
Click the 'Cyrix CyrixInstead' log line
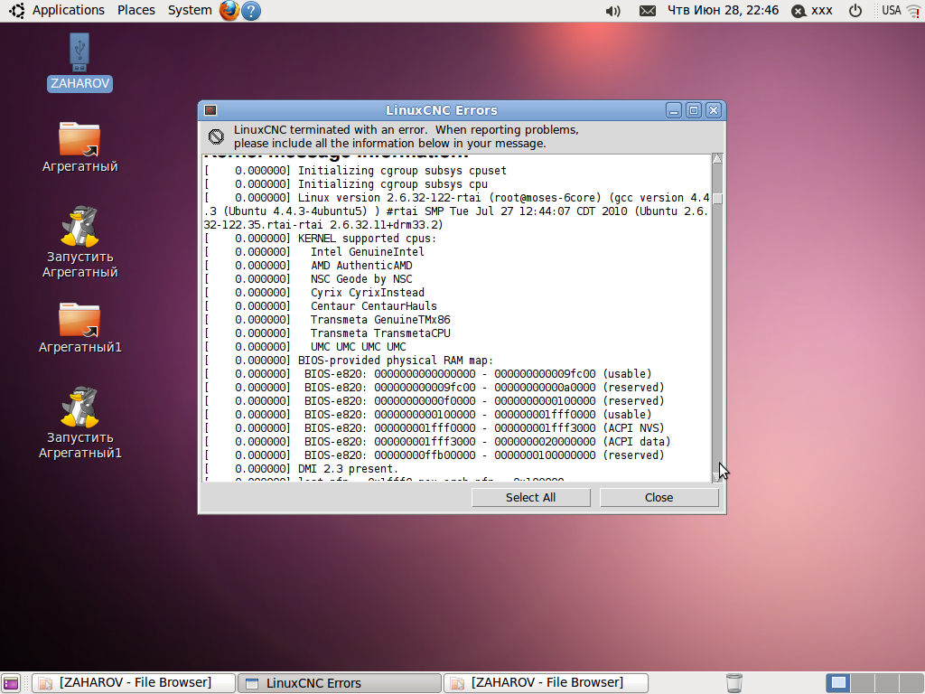click(x=314, y=293)
